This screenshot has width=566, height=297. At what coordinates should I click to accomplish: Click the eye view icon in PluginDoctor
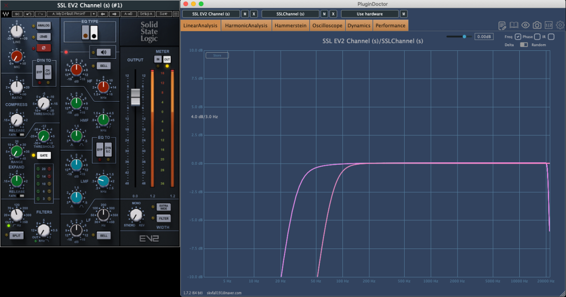tap(525, 25)
